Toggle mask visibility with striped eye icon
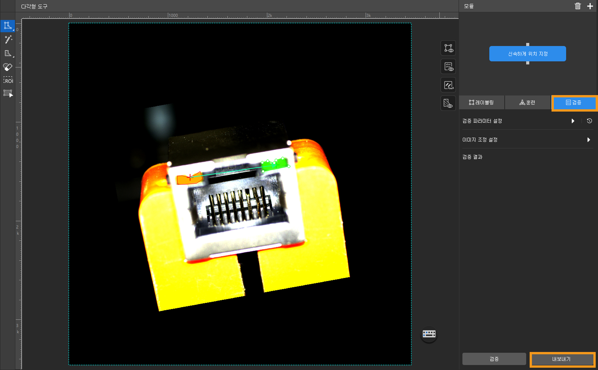Viewport: 598px width, 370px height. pyautogui.click(x=448, y=103)
